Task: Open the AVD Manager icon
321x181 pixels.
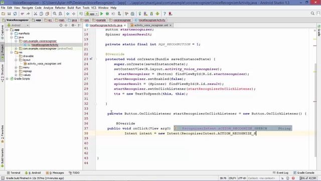Action: pyautogui.click(x=145, y=14)
